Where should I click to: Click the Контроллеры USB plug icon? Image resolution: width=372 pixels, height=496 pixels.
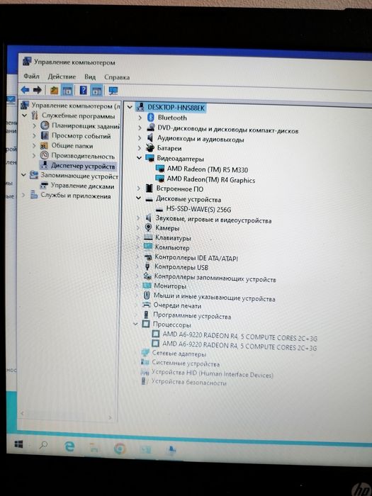(147, 266)
